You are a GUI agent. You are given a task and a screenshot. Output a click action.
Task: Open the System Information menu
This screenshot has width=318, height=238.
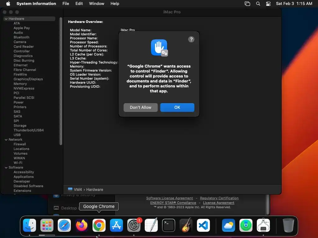click(x=36, y=3)
